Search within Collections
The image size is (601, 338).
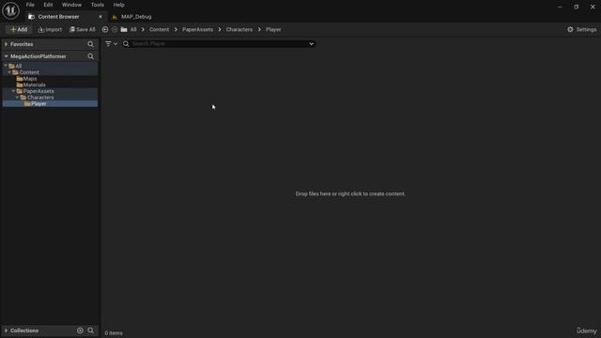point(90,330)
